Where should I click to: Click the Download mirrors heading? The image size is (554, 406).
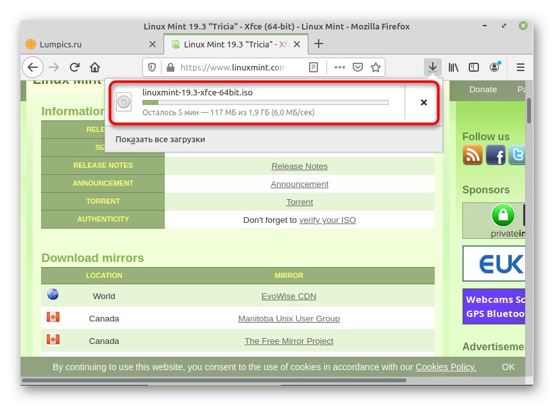(x=92, y=258)
